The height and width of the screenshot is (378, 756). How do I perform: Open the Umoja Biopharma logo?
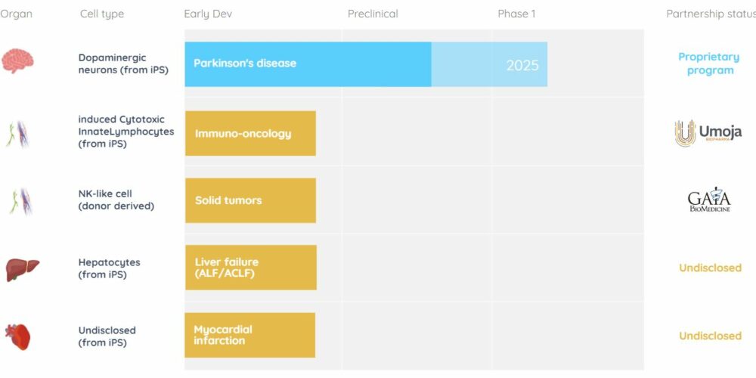point(708,133)
